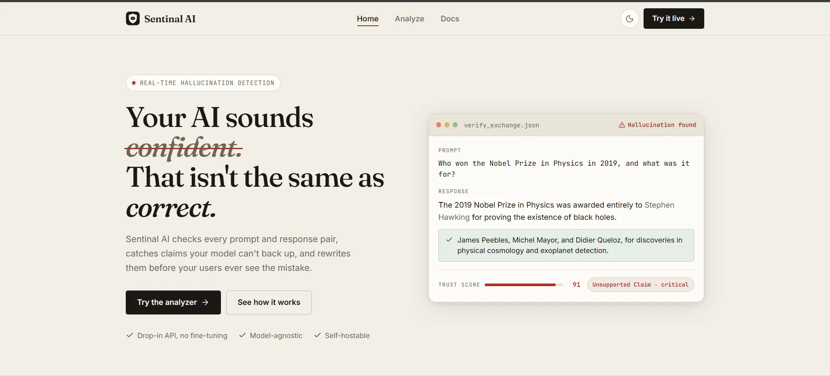Go to the Analyze nav tab
The image size is (830, 376).
[x=410, y=19]
